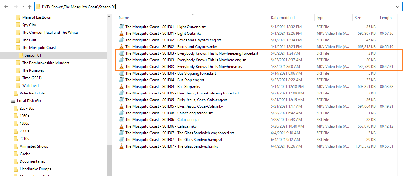Click icon of Bus Stop.eng.srt

click(x=121, y=80)
